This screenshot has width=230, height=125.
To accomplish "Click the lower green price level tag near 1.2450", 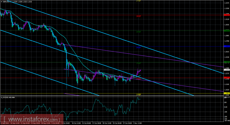I will 227,62.
